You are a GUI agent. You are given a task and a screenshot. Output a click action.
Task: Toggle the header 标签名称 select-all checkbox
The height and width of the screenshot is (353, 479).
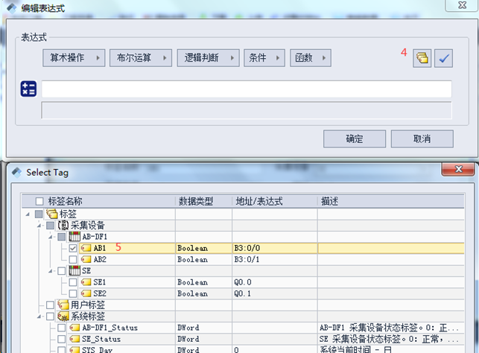tap(39, 201)
